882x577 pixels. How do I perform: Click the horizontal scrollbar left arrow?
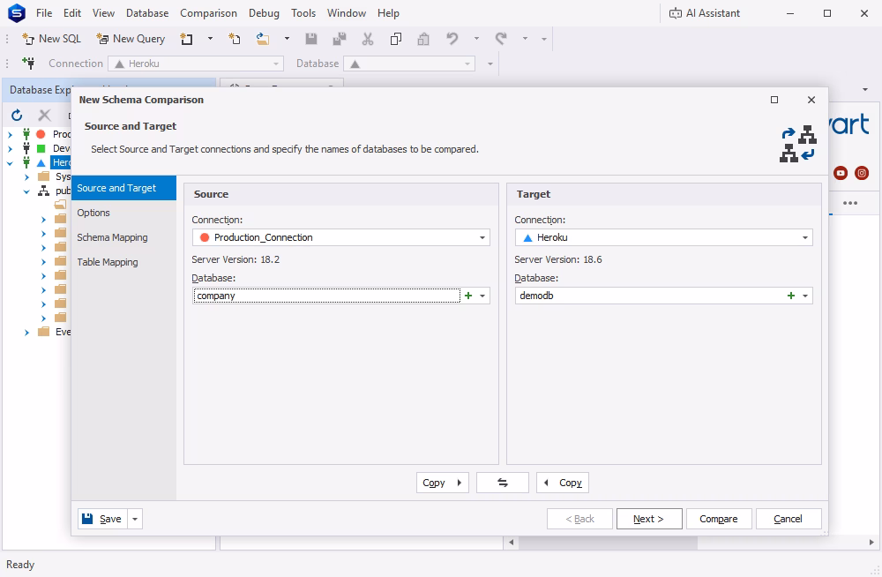(x=511, y=543)
